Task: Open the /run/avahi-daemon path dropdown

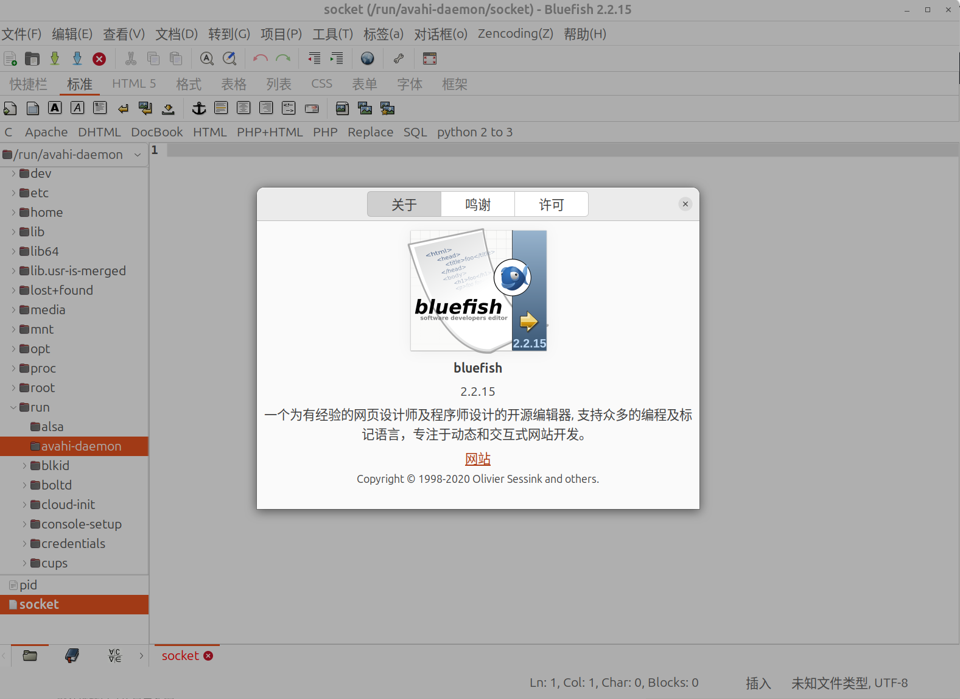Action: tap(138, 155)
